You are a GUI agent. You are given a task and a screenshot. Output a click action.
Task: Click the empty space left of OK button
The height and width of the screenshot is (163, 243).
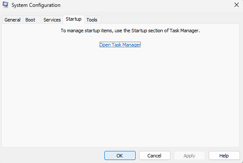(53, 156)
